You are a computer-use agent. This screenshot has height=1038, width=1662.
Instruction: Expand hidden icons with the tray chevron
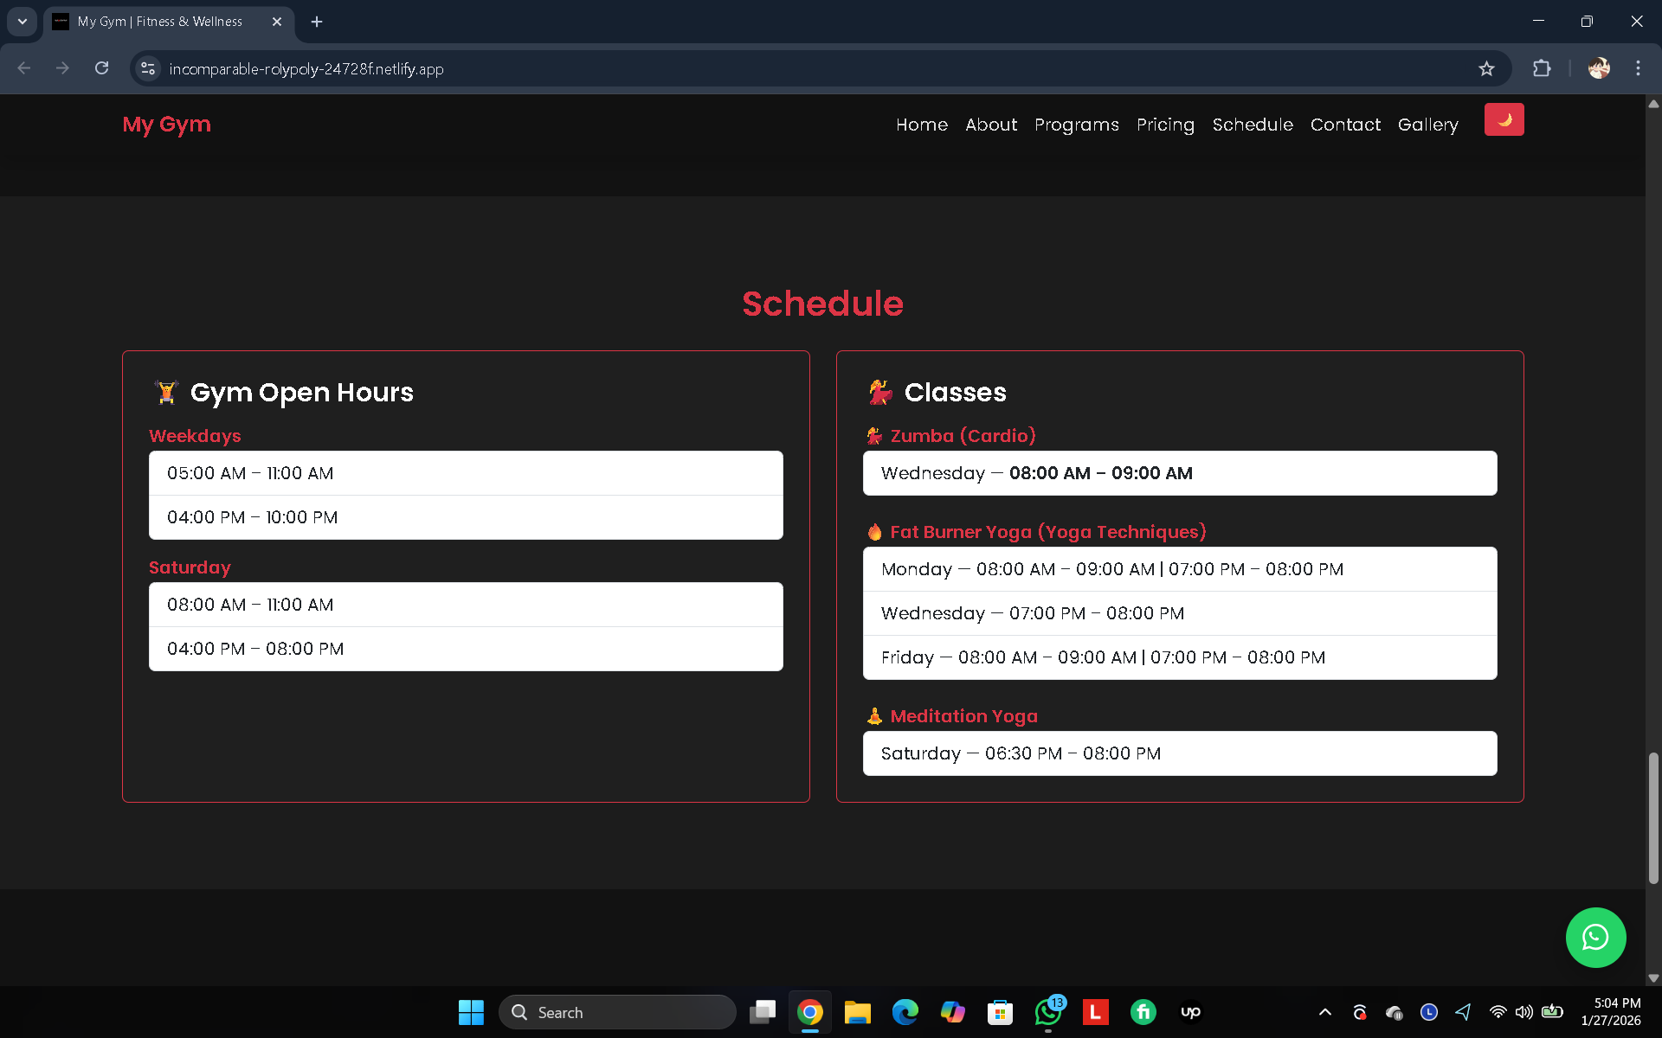point(1324,1012)
